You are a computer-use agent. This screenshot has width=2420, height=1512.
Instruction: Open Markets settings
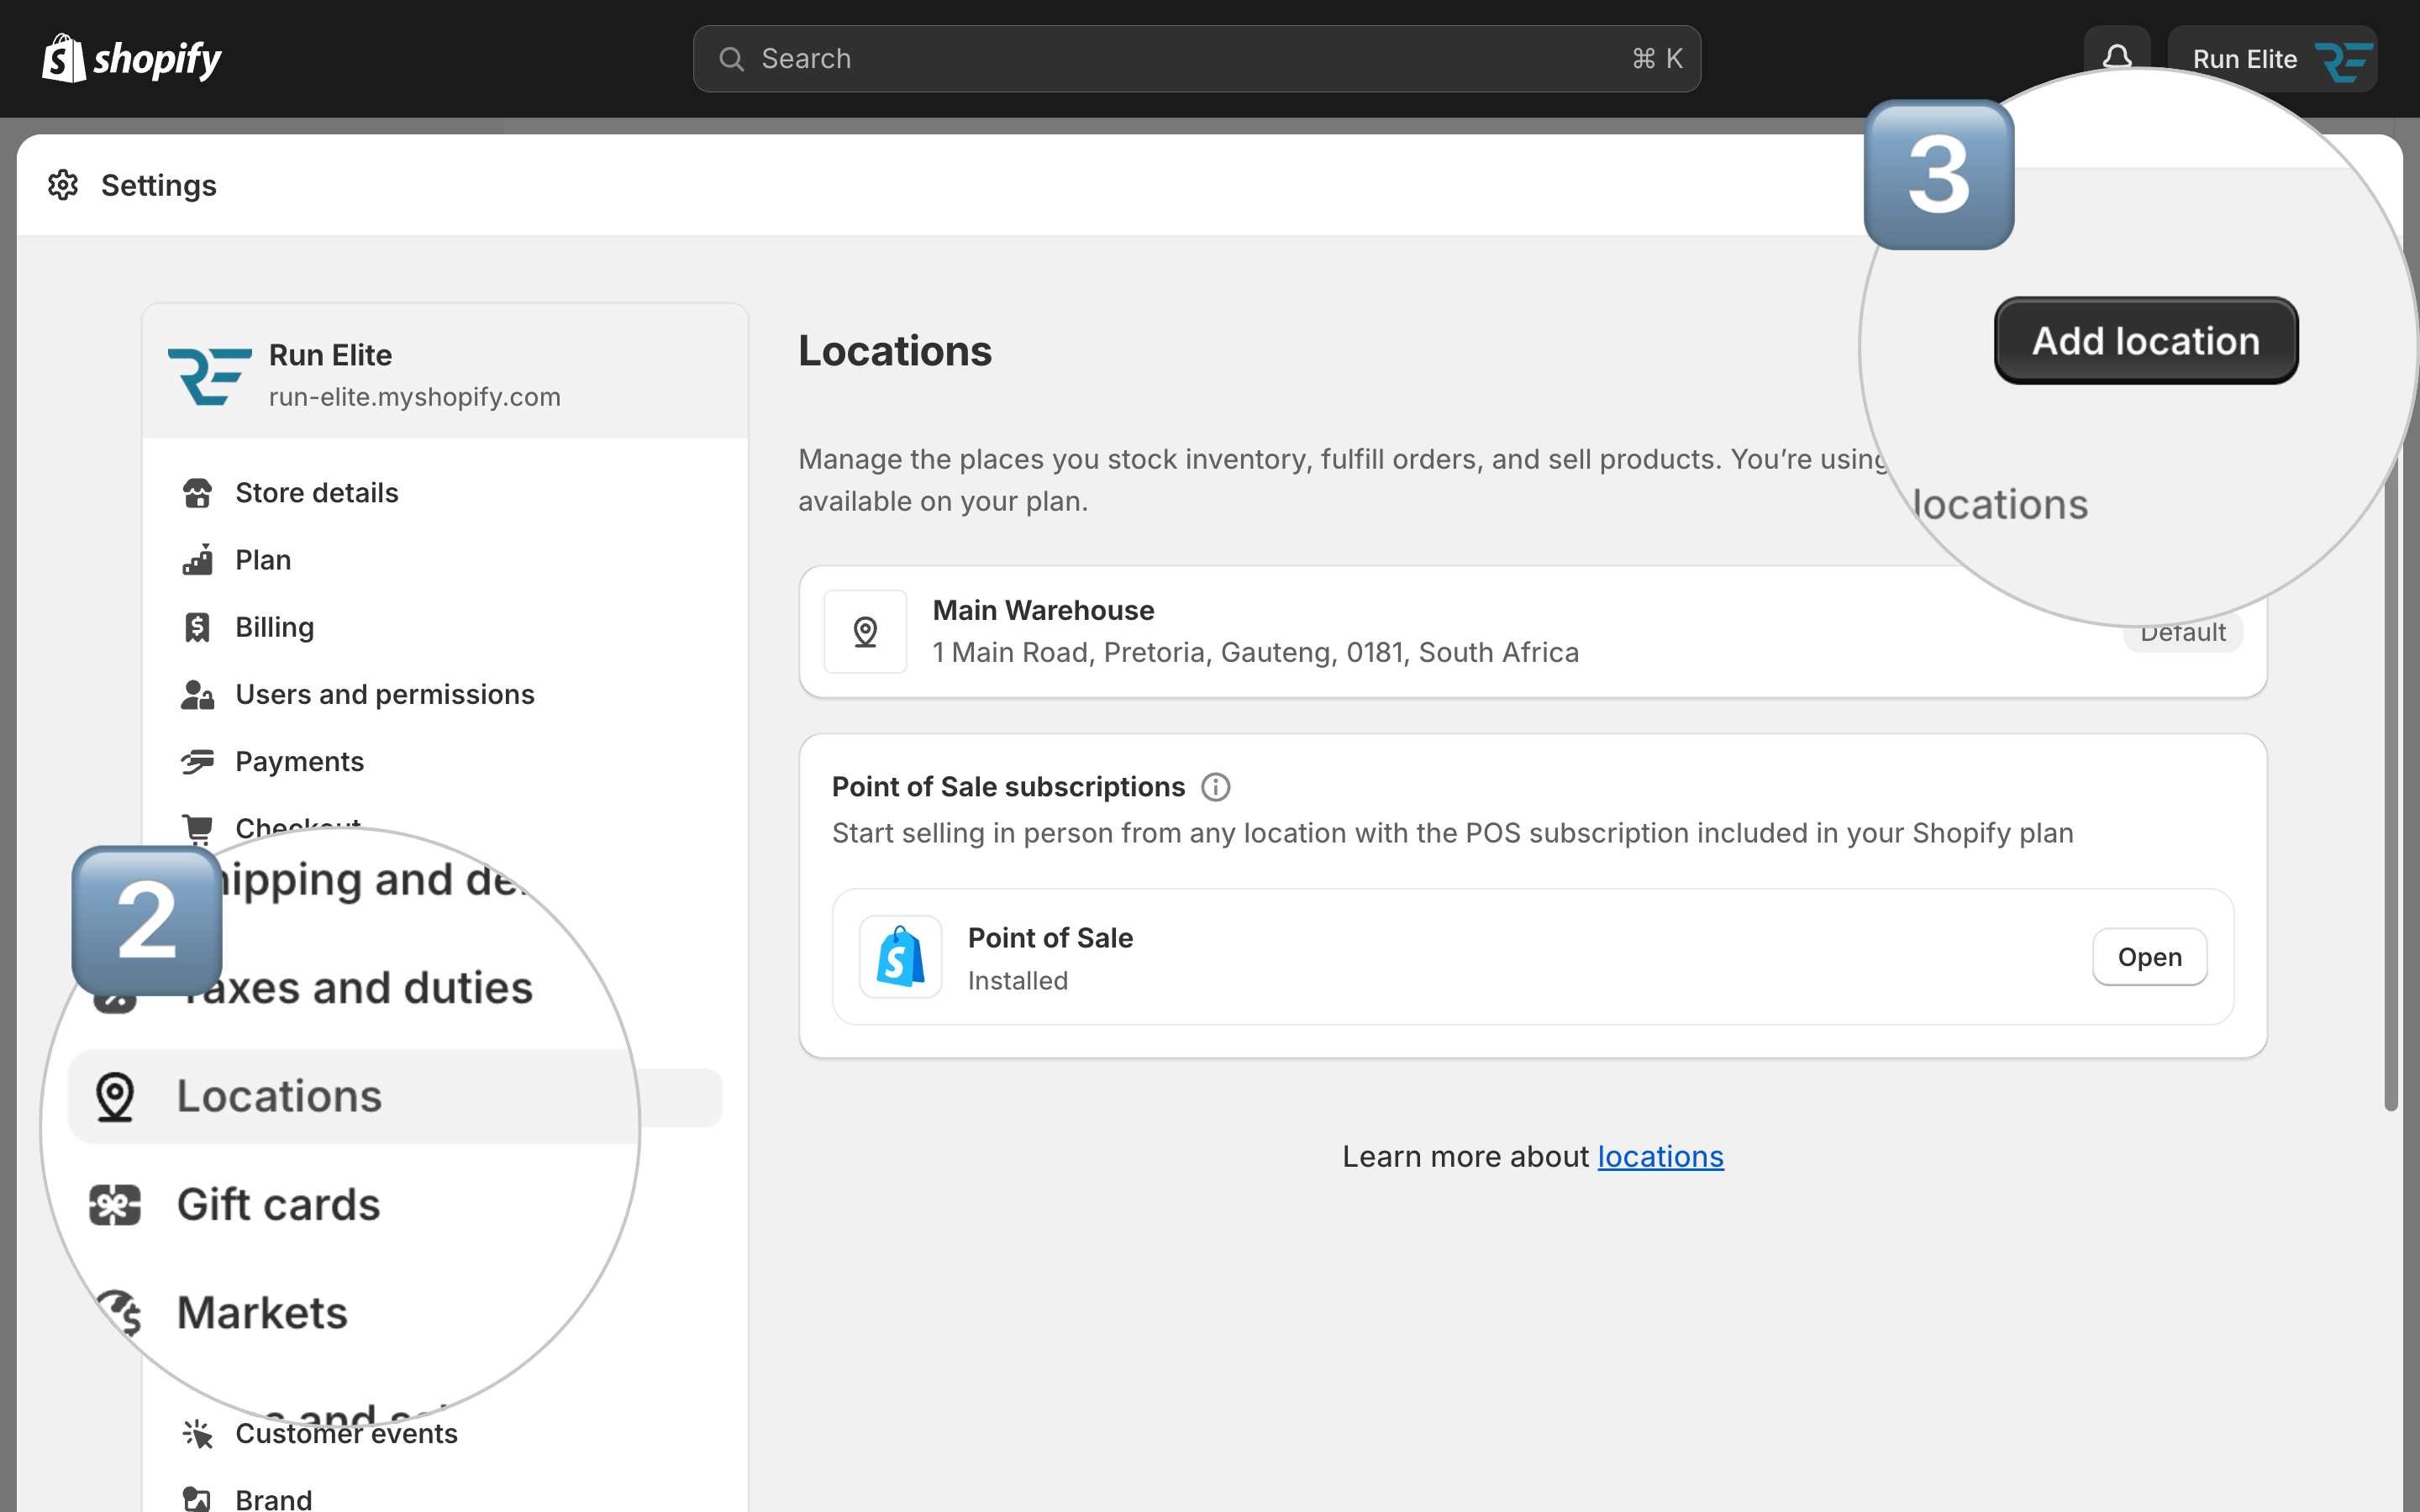[262, 1312]
